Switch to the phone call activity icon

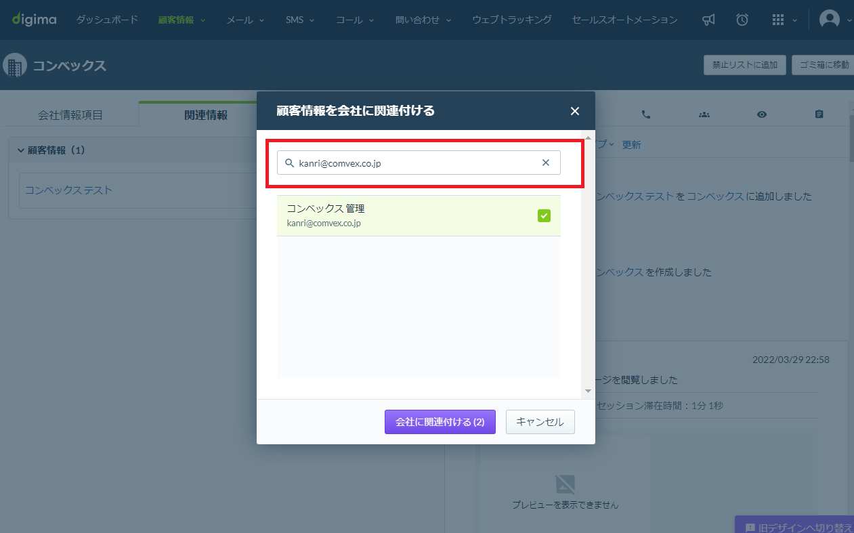click(645, 114)
